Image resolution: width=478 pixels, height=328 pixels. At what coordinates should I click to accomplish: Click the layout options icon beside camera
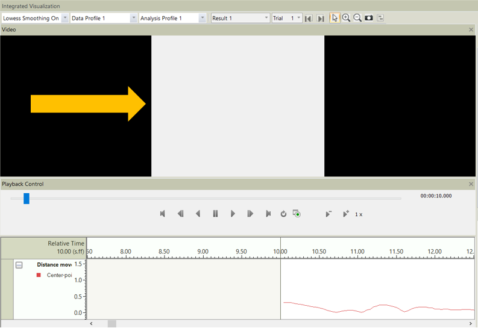tap(380, 18)
